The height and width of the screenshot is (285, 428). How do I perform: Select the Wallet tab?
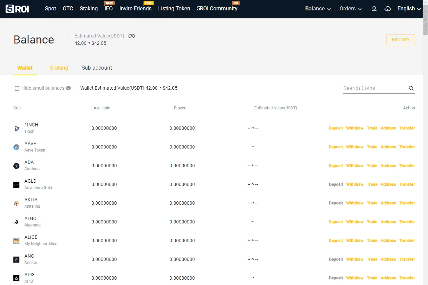(x=25, y=68)
